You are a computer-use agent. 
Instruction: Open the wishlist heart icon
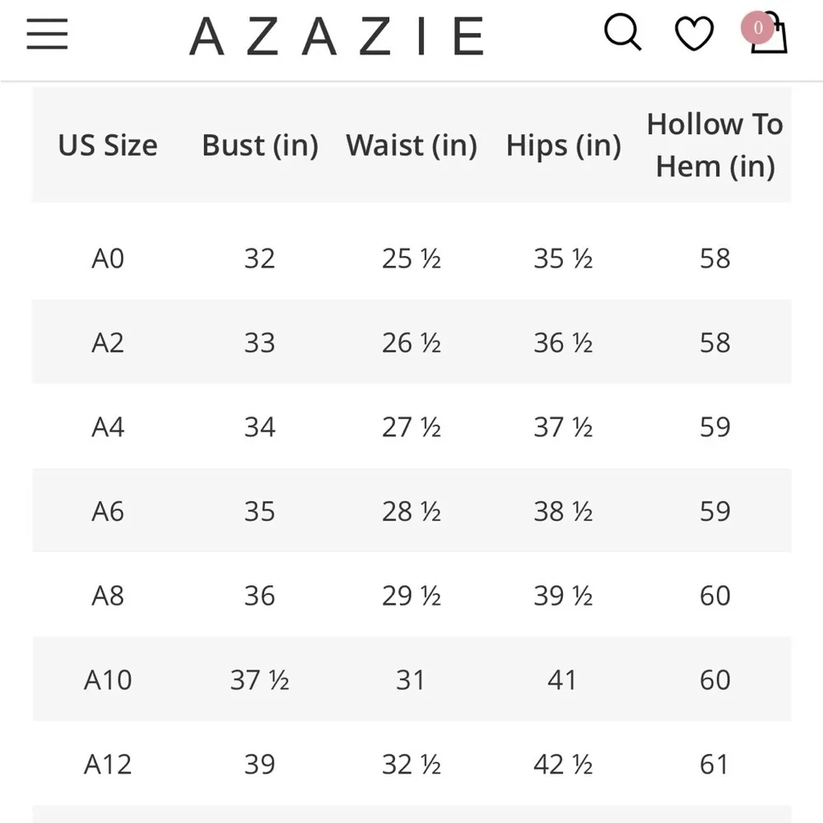[694, 35]
